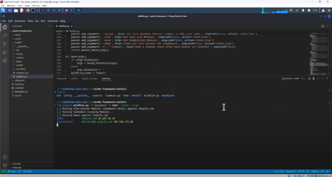
Task: Launch the terminal emulator from the Kali panel
Action: 33,10
